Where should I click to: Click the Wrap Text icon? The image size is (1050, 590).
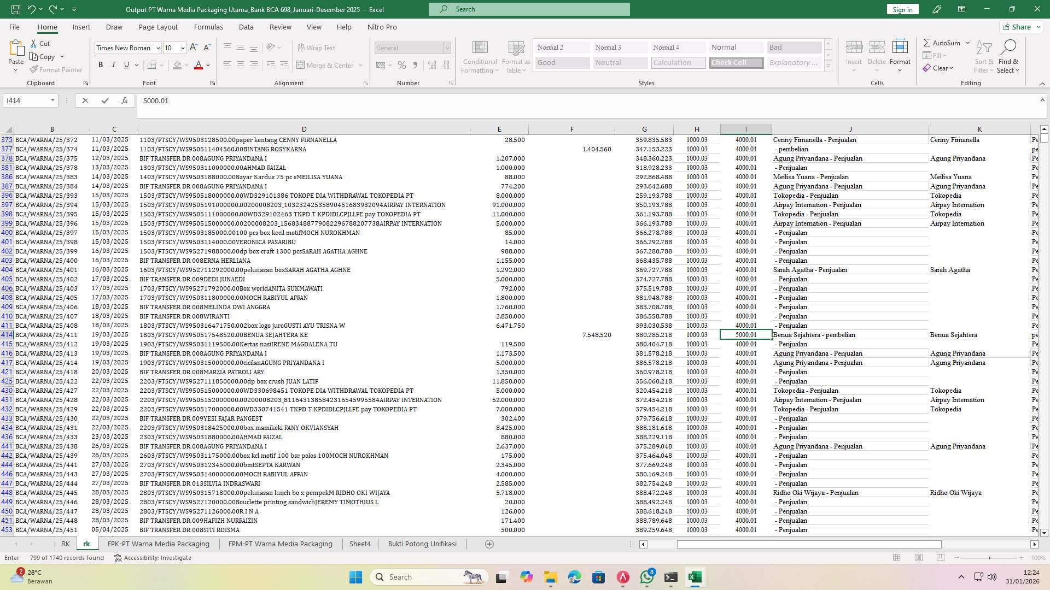[x=317, y=48]
